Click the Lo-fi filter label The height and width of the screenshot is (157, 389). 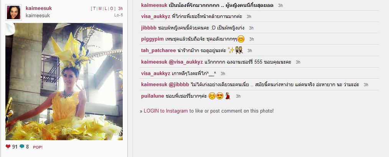tap(119, 15)
